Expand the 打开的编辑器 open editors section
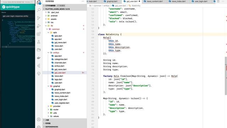This screenshot has height=128, width=227. tap(65, 6)
